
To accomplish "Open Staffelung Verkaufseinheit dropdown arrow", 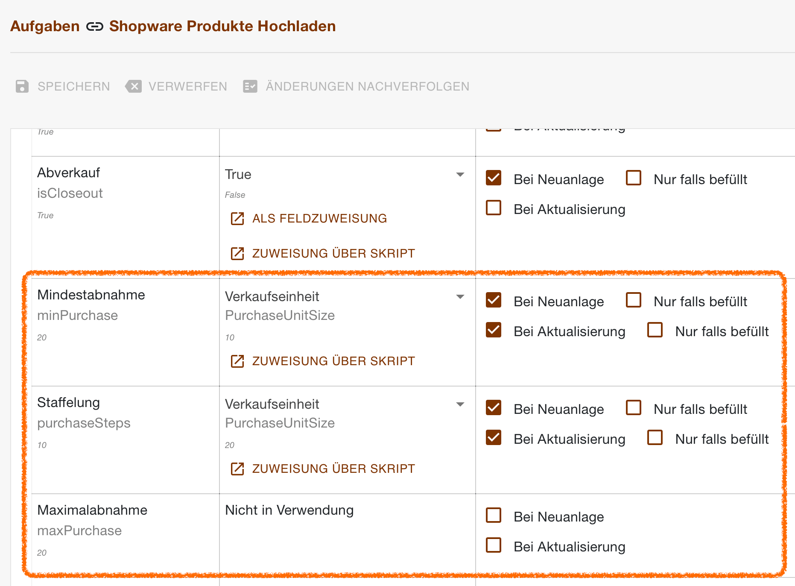I will coord(460,404).
